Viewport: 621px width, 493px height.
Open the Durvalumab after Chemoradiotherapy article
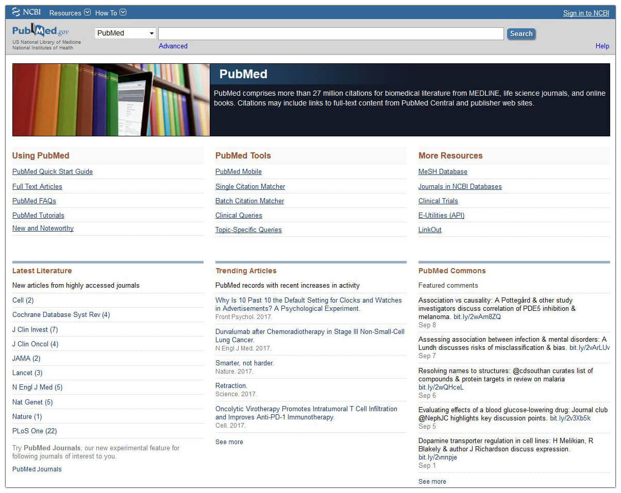(x=310, y=336)
